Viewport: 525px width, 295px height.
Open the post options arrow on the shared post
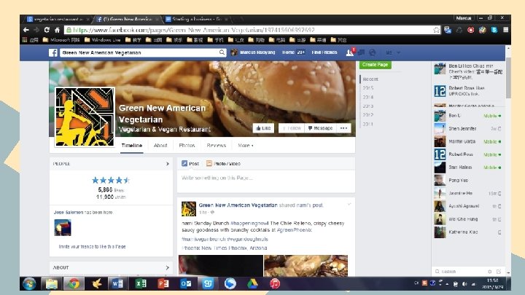(x=349, y=204)
